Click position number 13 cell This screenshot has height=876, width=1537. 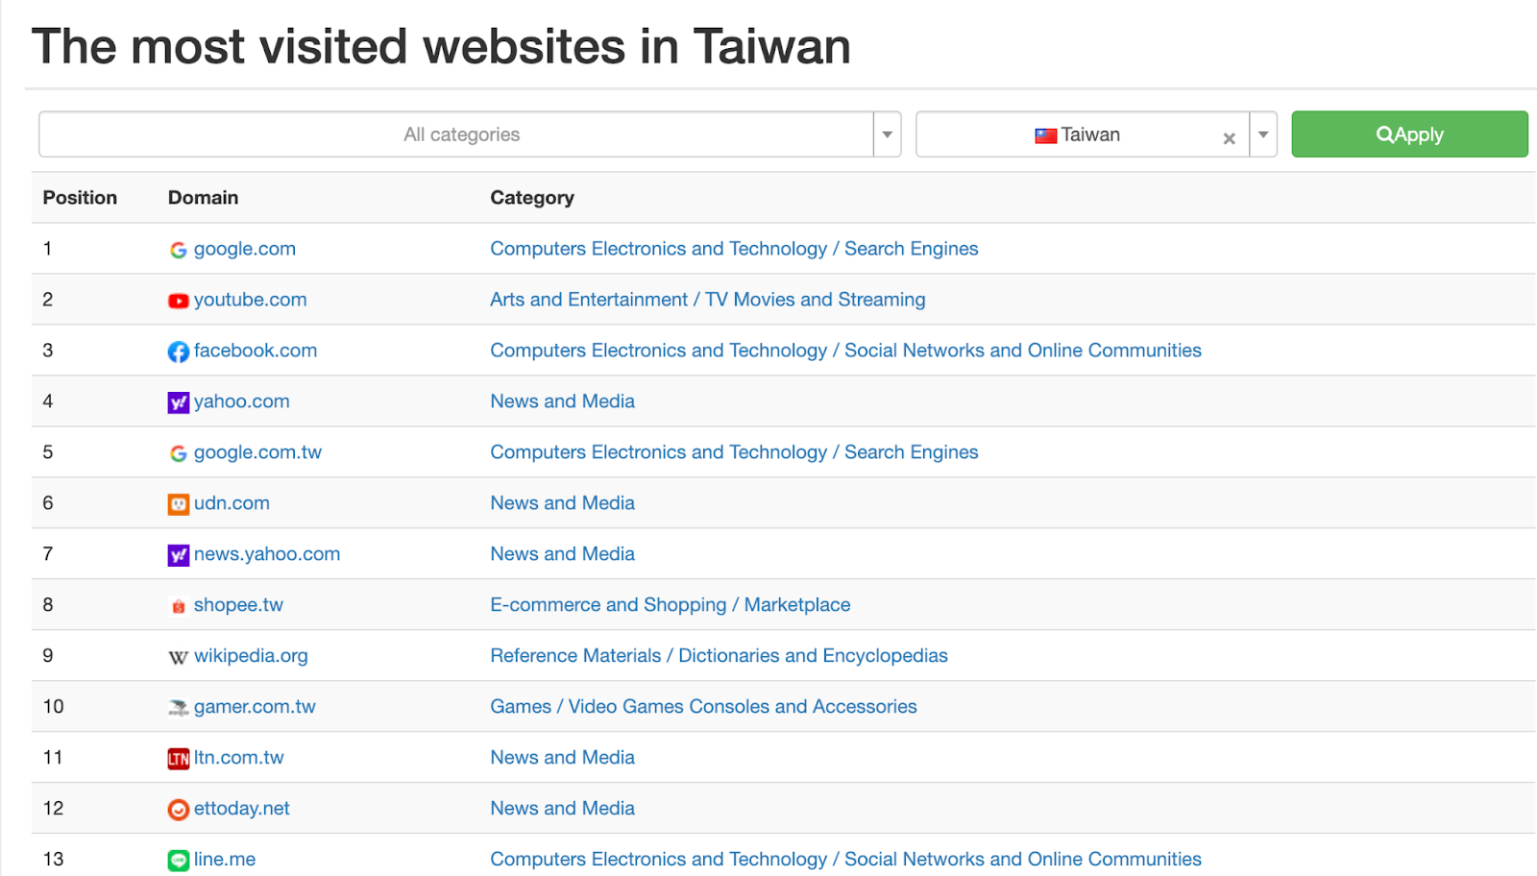[53, 860]
